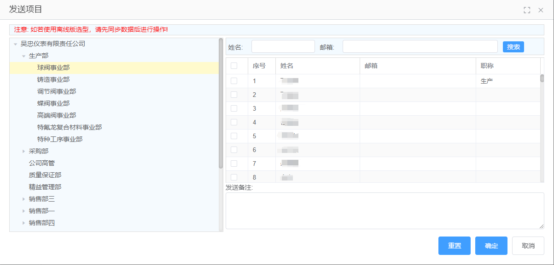
Task: Click the 搜索 button
Action: coord(513,47)
